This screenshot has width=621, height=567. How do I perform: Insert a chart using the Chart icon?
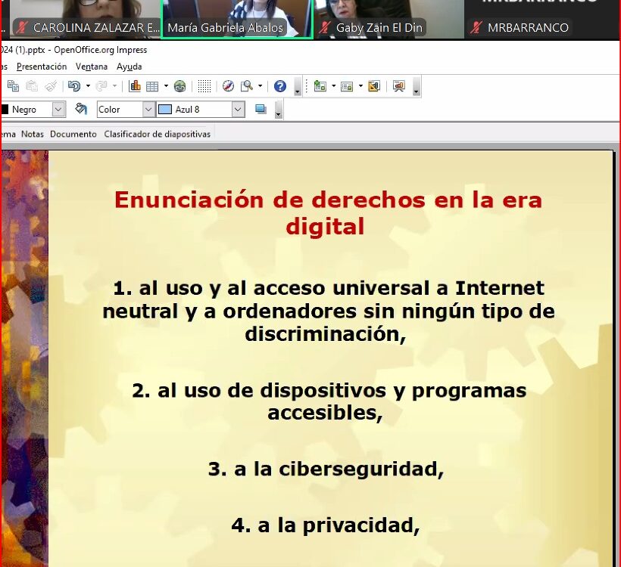click(x=135, y=86)
